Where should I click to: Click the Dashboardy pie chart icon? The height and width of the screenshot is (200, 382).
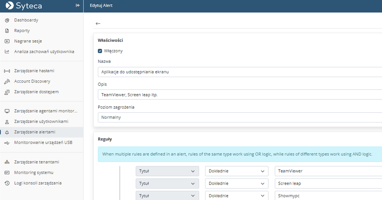click(x=7, y=20)
